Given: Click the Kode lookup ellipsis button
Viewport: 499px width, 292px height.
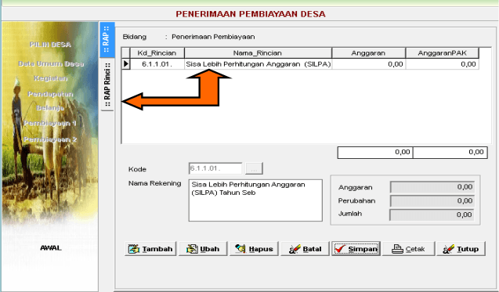Looking at the screenshot, I should click(x=254, y=168).
